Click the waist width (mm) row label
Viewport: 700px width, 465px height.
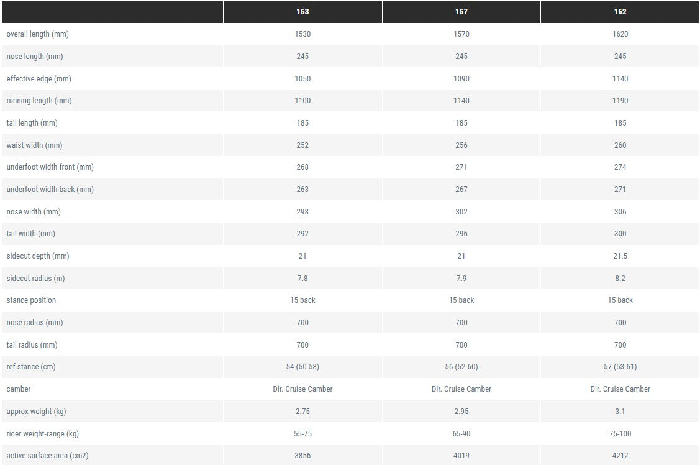point(34,145)
